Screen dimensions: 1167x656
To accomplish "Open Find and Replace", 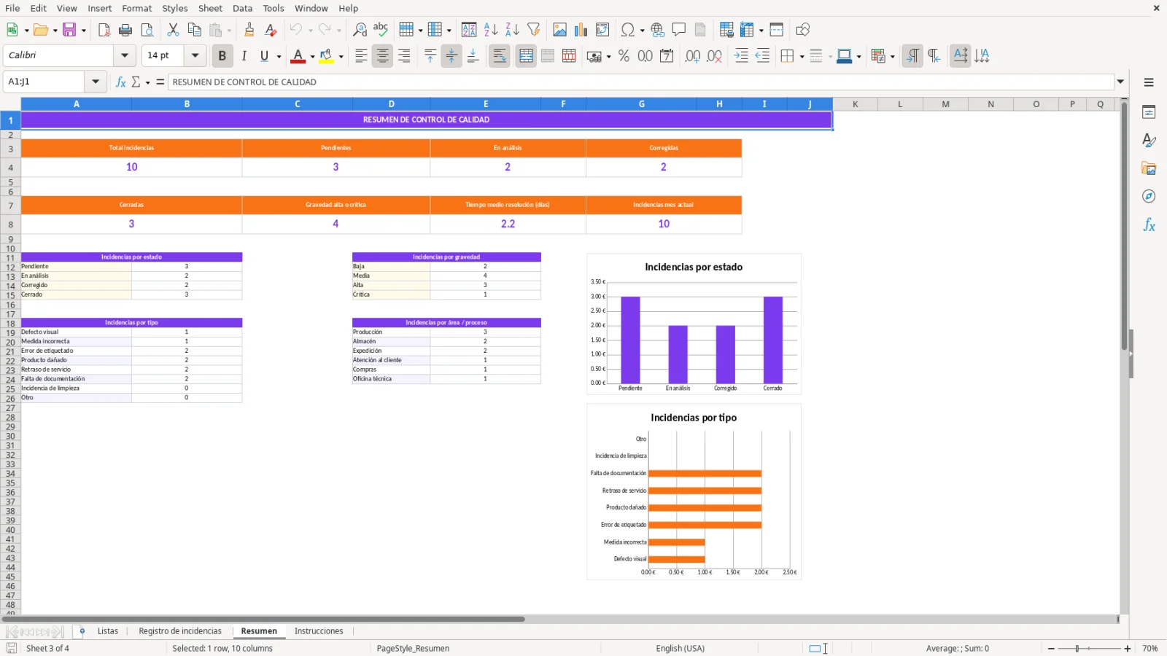I will click(x=360, y=30).
